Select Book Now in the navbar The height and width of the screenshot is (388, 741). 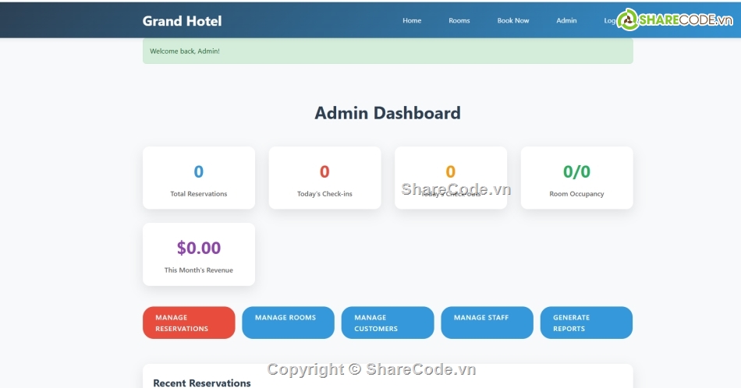pyautogui.click(x=513, y=21)
